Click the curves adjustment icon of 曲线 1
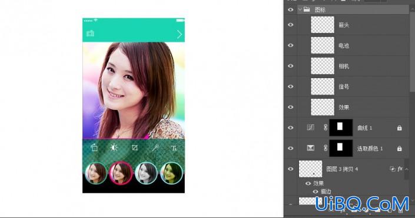The width and height of the screenshot is (415, 218). (310, 128)
